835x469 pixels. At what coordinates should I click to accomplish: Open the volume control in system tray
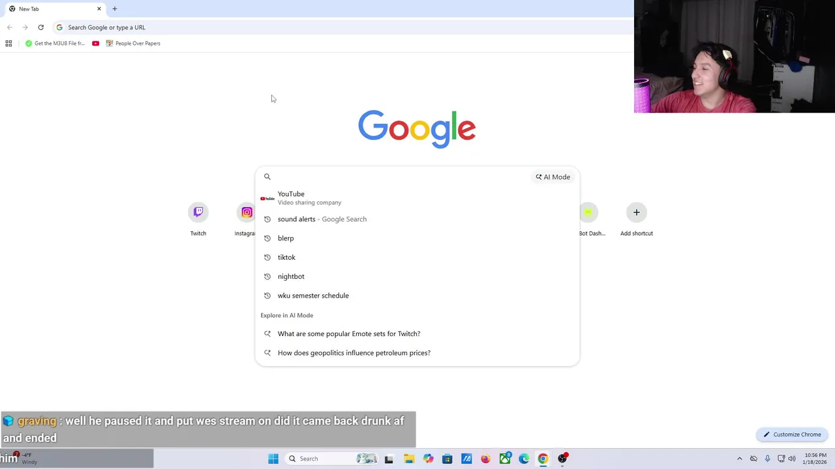792,459
